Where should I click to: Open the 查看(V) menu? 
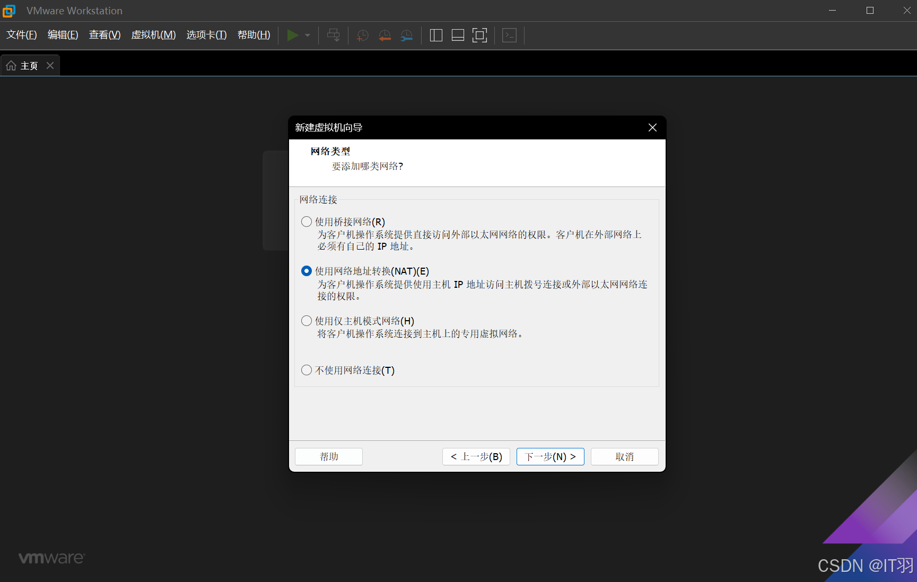tap(105, 35)
